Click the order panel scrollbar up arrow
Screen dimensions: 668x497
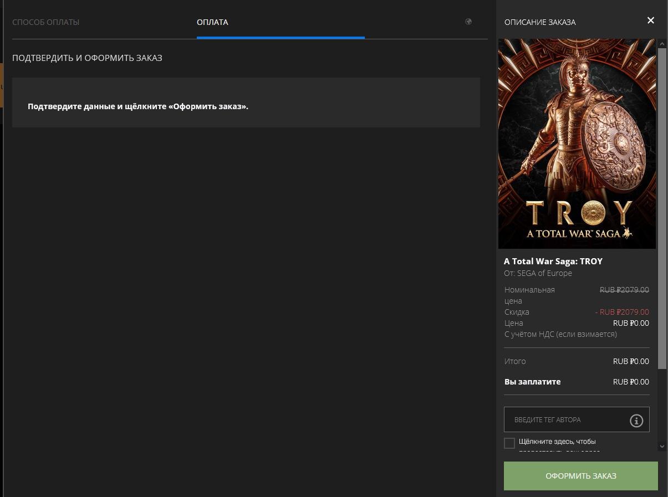[x=662, y=43]
